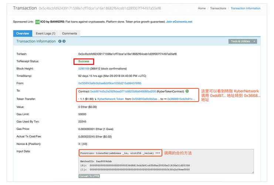
Task: Open token transfer sender 0xf358f43a6b5b2ae link
Action: coord(145,99)
